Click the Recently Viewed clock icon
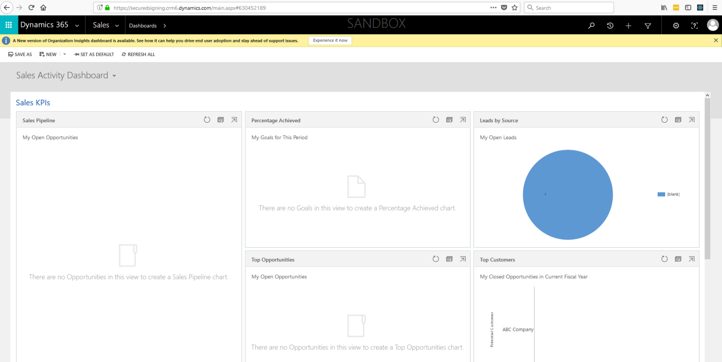 610,25
